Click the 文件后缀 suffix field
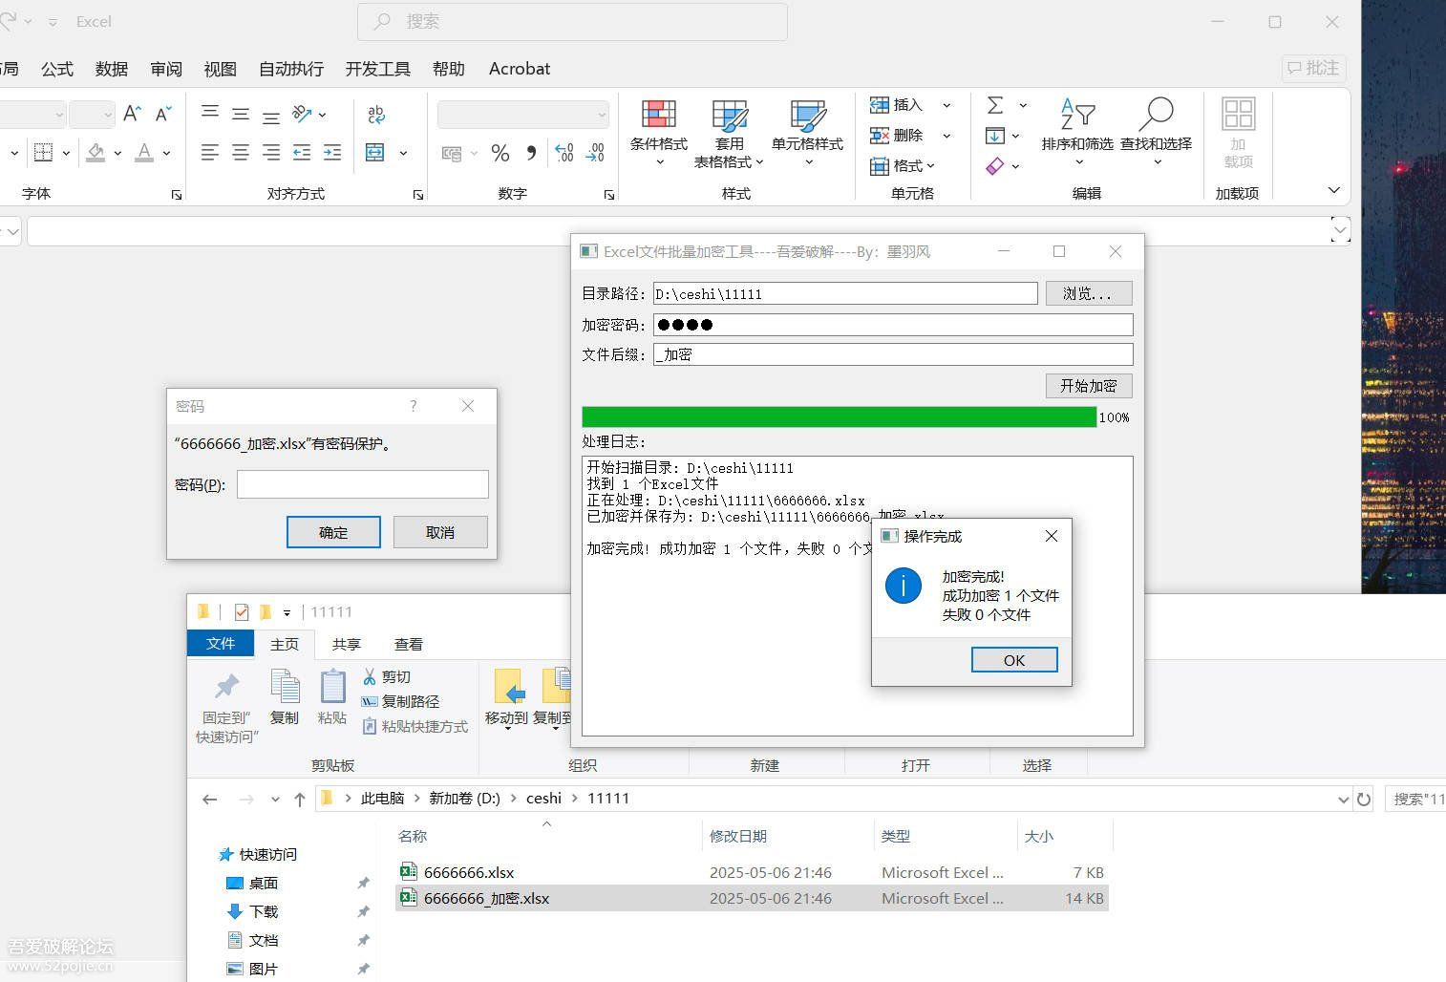 [893, 354]
